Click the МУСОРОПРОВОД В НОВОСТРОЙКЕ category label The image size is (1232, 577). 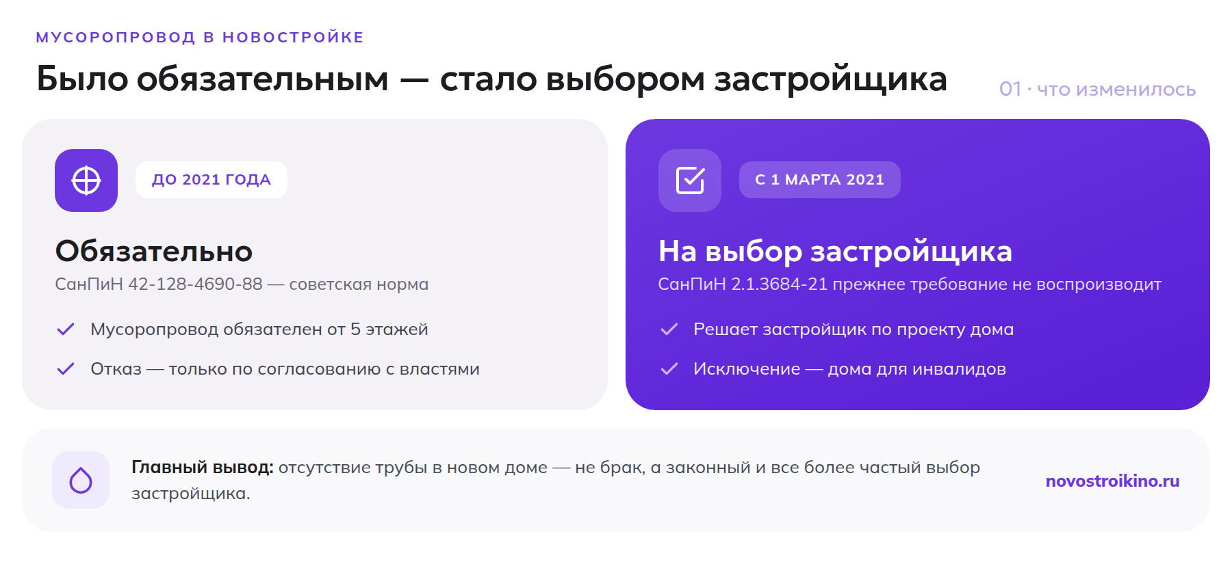[200, 37]
